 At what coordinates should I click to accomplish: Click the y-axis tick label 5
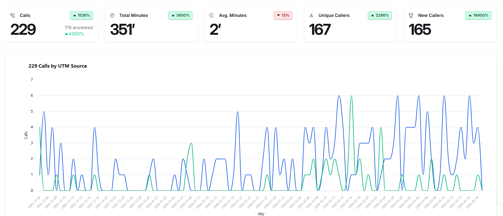[32, 111]
